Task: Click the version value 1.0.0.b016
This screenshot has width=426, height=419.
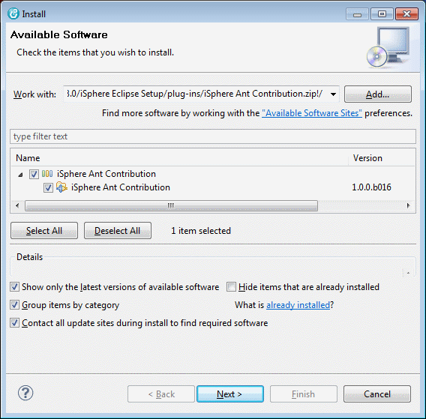Action: click(371, 187)
